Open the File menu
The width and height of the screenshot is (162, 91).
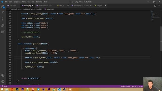coord(6,2)
